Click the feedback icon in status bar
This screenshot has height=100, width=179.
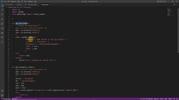[x=174, y=99]
